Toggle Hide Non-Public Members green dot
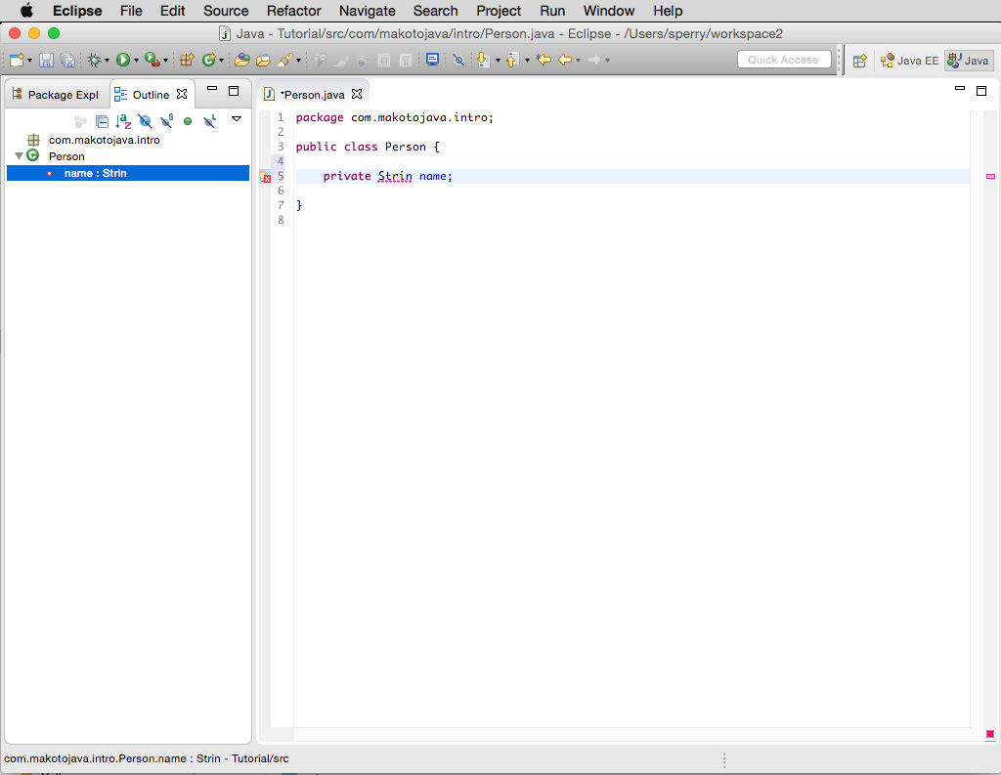Image resolution: width=1001 pixels, height=775 pixels. (x=188, y=121)
